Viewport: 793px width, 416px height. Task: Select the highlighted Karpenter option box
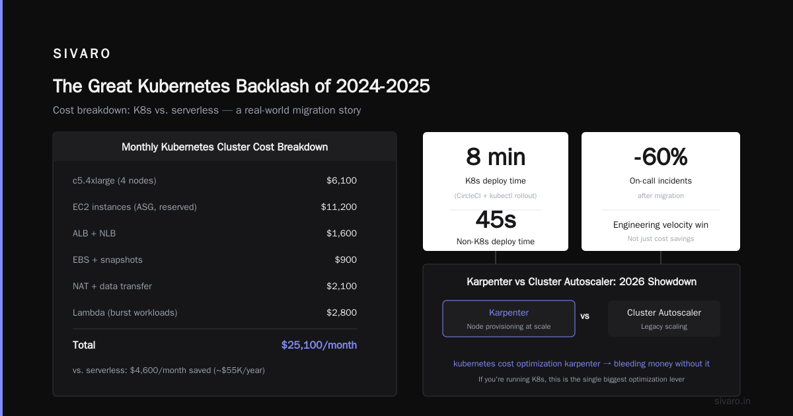(x=509, y=318)
